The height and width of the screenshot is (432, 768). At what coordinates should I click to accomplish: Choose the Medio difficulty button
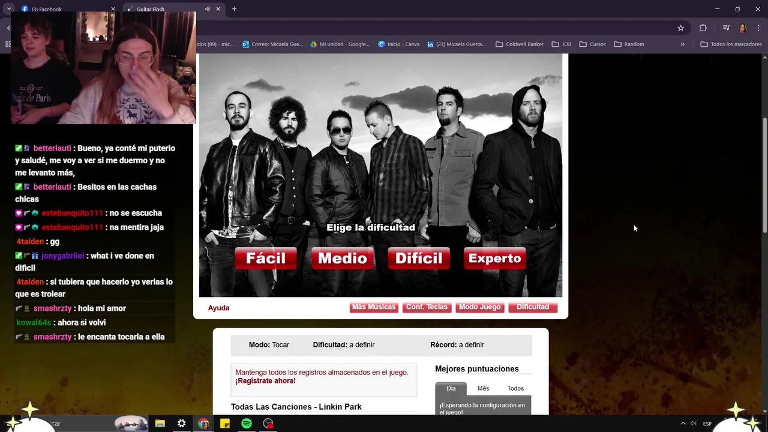pyautogui.click(x=343, y=259)
